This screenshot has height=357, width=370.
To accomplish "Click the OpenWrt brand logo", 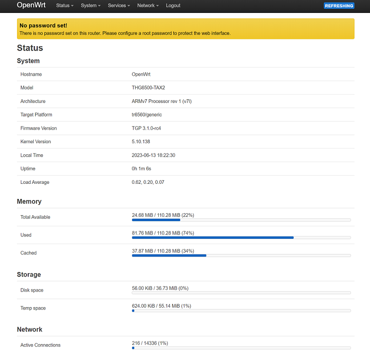I will tap(31, 5).
